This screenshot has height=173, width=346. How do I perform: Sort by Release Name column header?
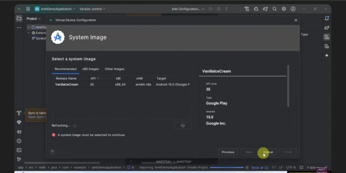click(71, 78)
